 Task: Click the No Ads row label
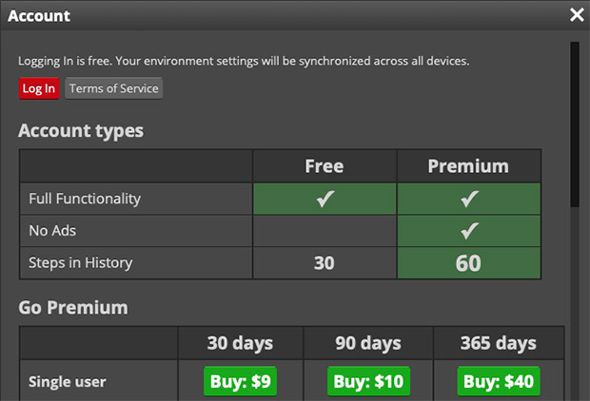tap(52, 230)
